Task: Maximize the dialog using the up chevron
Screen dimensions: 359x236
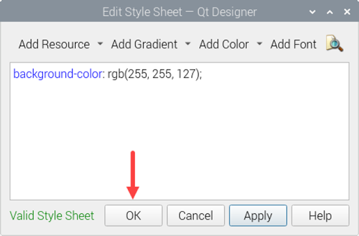Action: coord(330,12)
